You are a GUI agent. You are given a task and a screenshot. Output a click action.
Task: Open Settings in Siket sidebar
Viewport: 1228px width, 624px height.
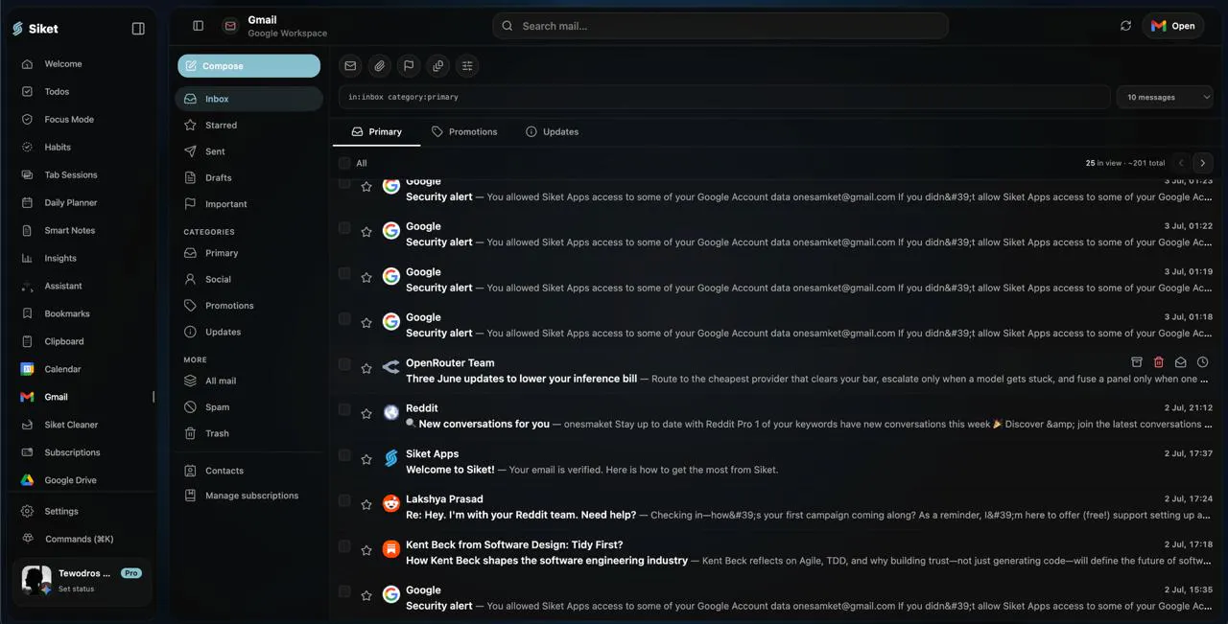(x=83, y=512)
